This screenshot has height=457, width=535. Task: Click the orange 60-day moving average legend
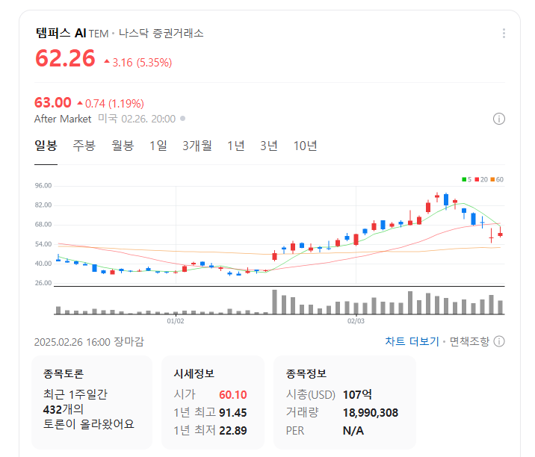coord(497,179)
